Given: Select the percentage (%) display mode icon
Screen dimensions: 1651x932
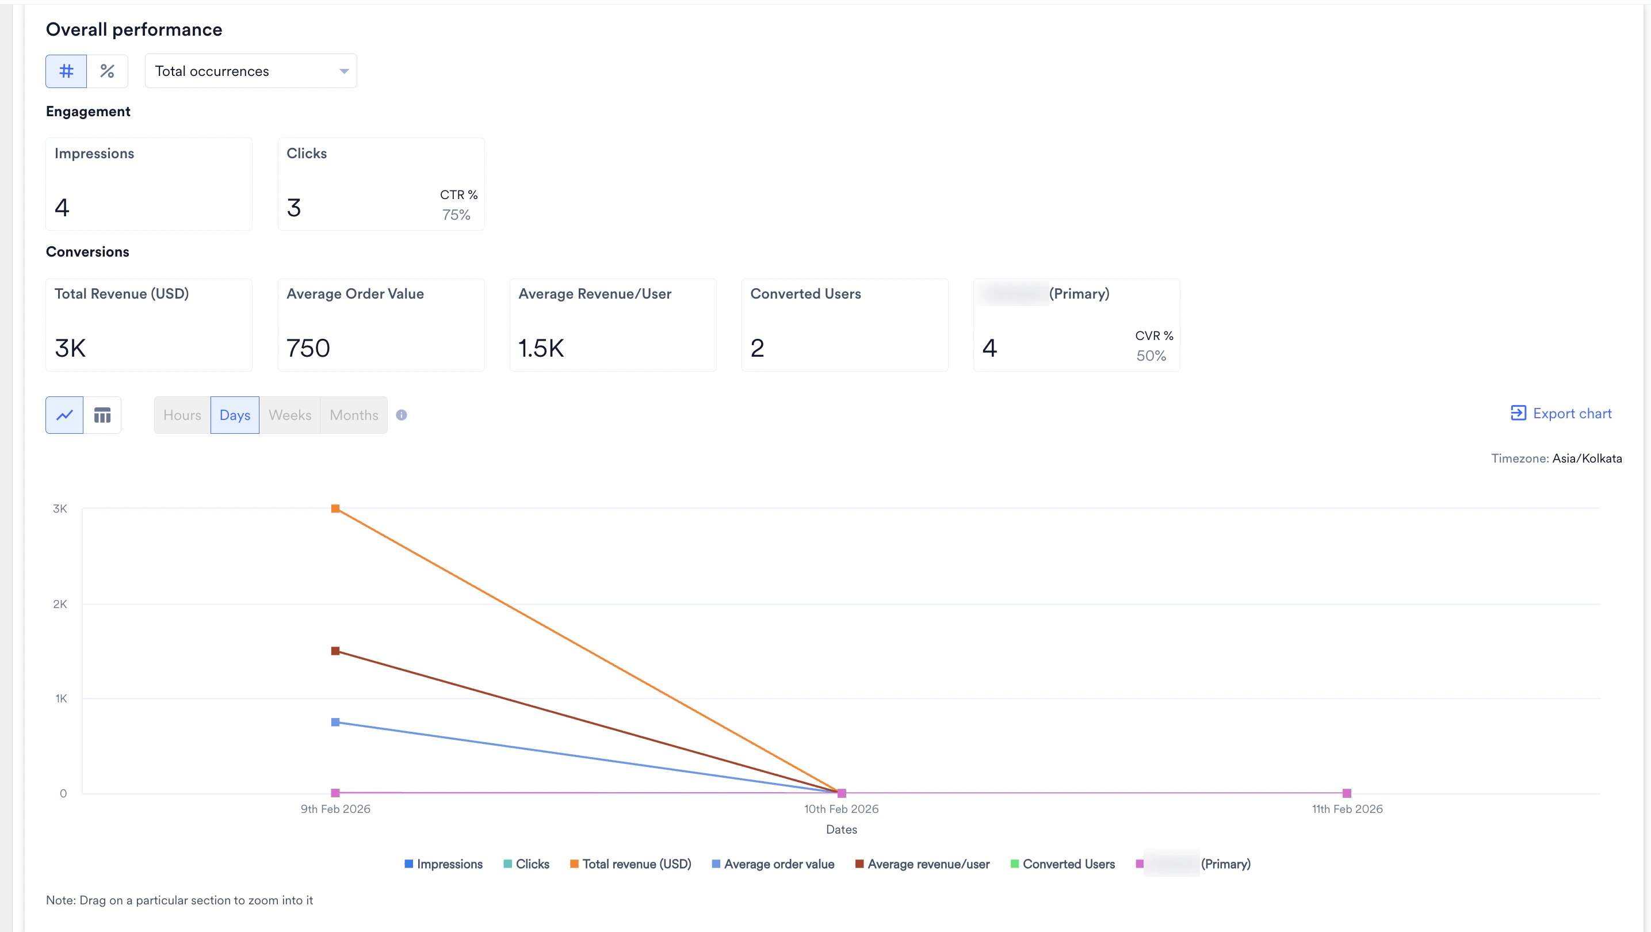Looking at the screenshot, I should 107,71.
